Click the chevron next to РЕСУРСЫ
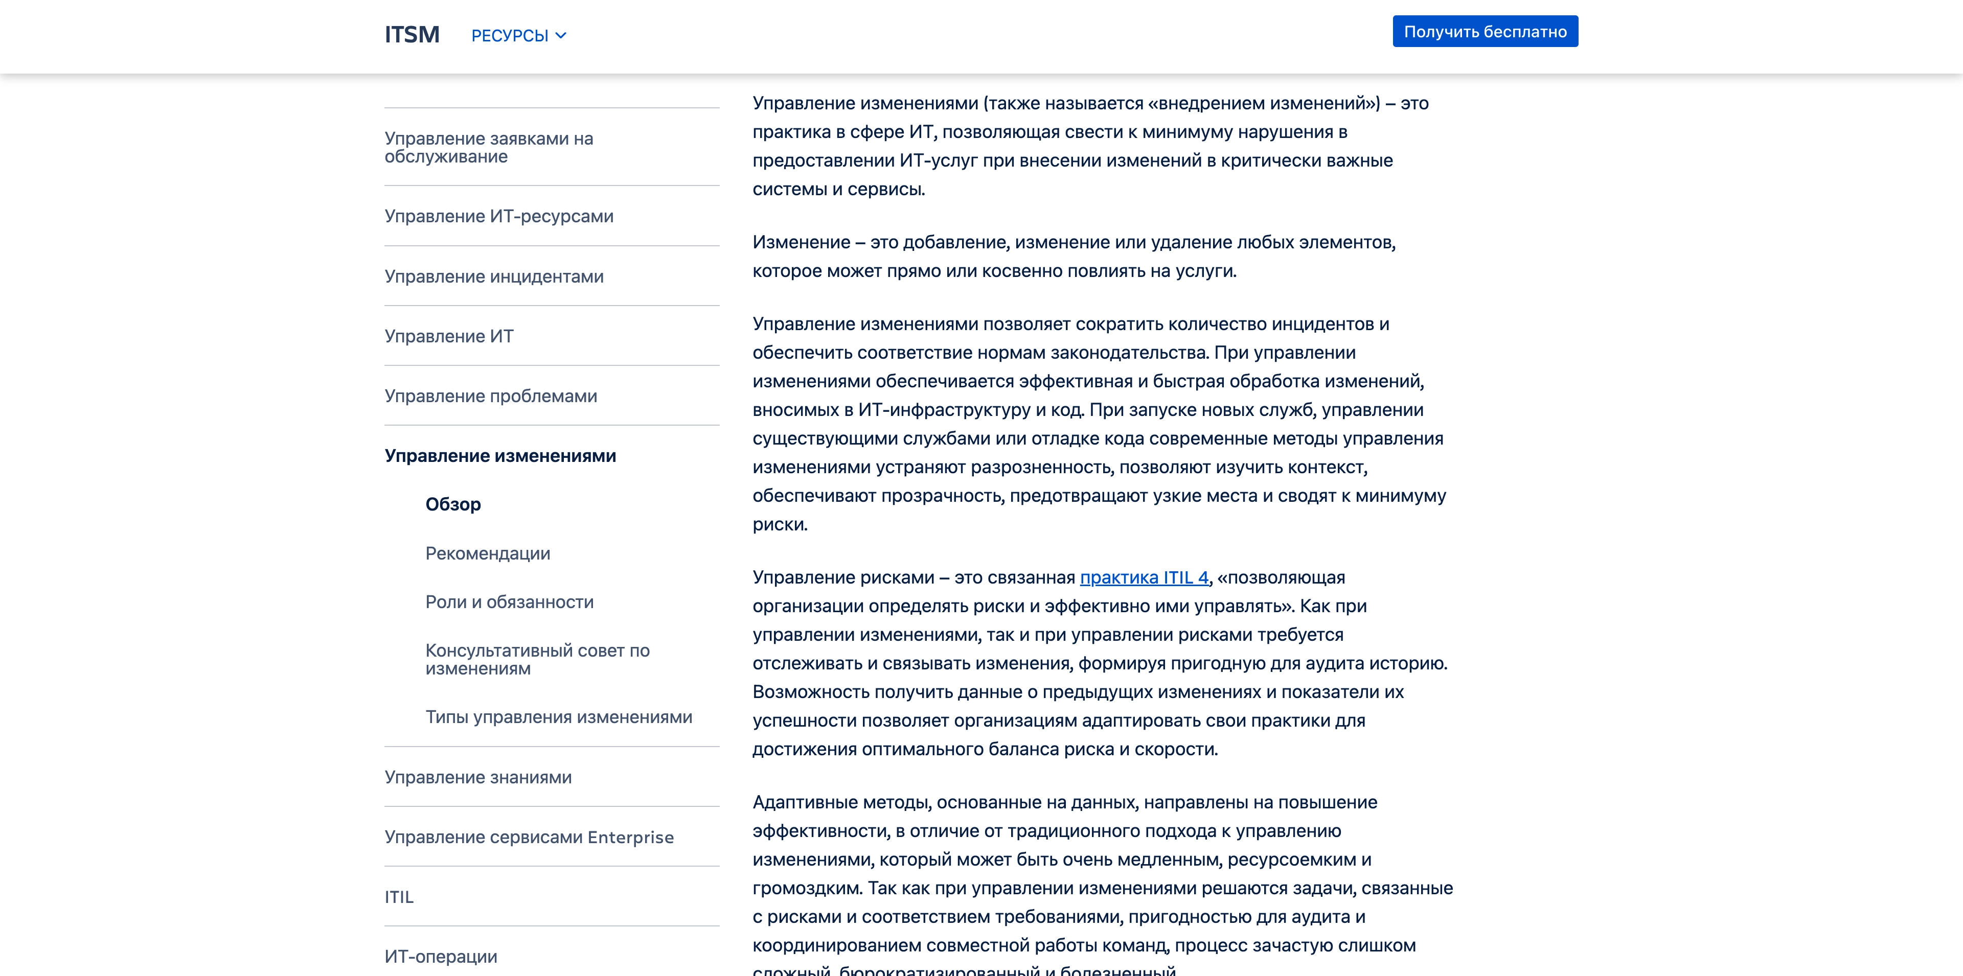This screenshot has width=1963, height=976. [561, 36]
